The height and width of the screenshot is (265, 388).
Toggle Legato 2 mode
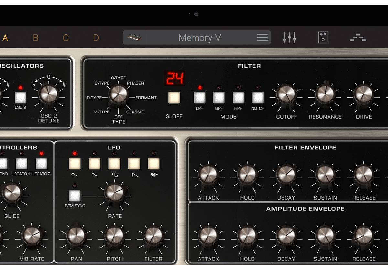(41, 164)
